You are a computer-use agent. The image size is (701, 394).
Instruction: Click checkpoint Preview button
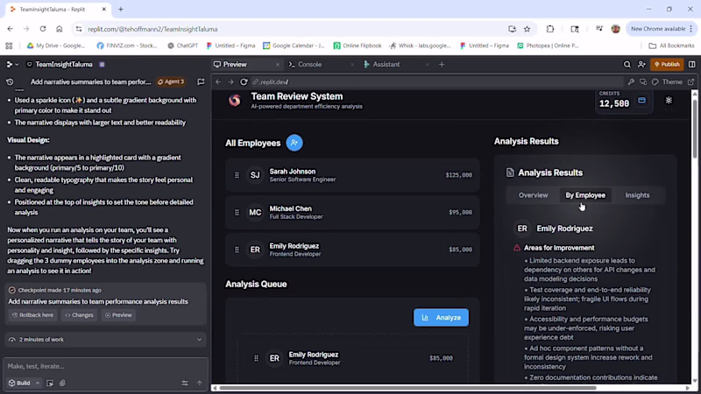click(x=118, y=315)
